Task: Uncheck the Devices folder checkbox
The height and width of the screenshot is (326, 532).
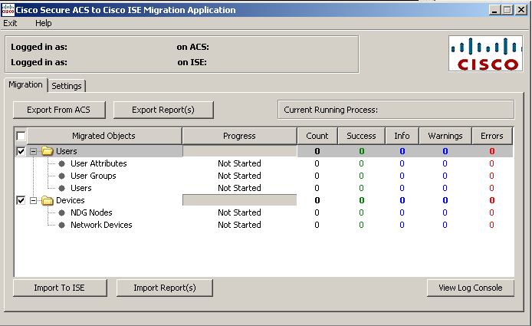Action: click(21, 200)
